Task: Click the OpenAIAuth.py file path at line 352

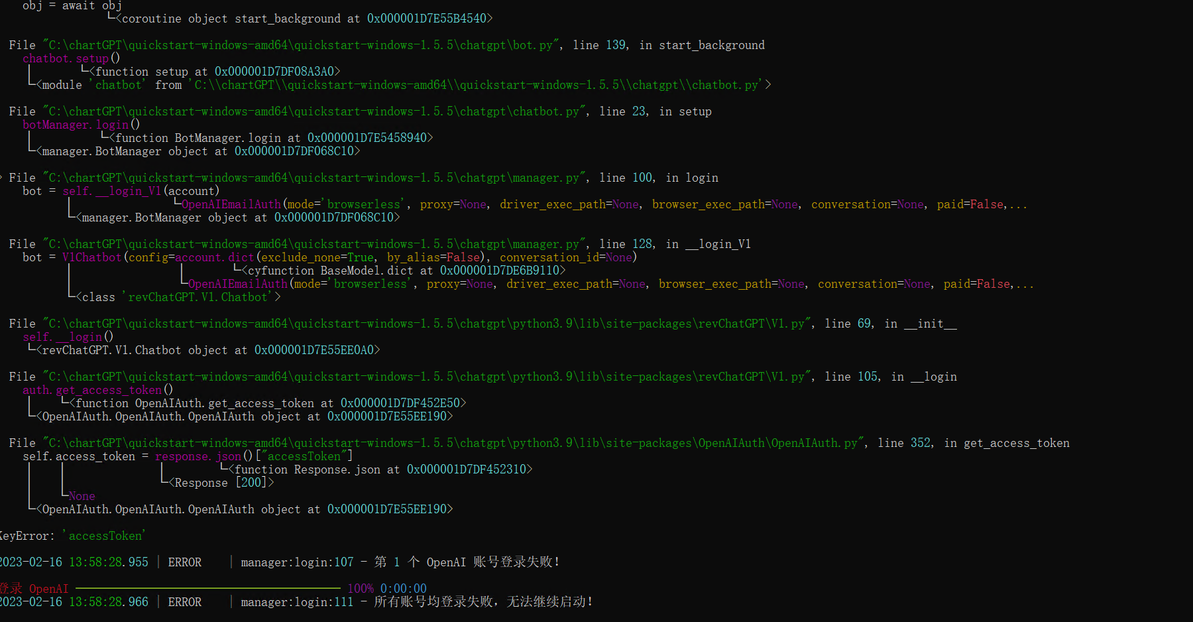Action: point(453,443)
